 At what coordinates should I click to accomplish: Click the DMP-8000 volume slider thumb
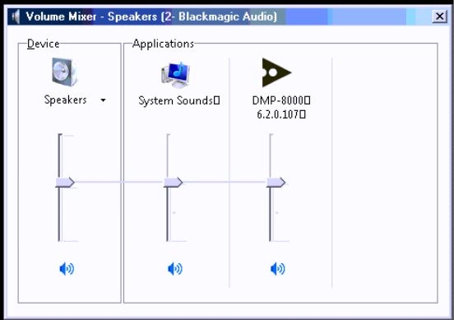coord(276,183)
